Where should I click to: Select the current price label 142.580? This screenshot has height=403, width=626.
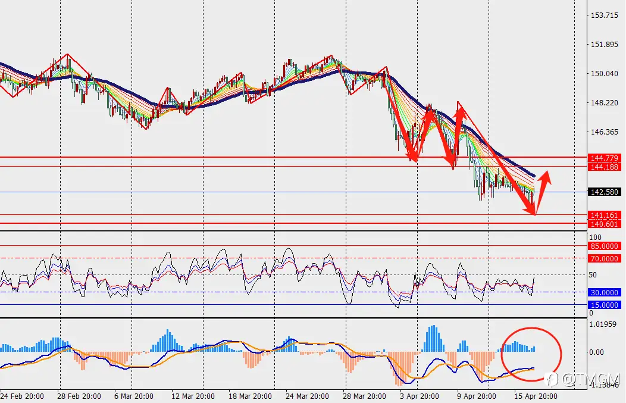[x=604, y=192]
